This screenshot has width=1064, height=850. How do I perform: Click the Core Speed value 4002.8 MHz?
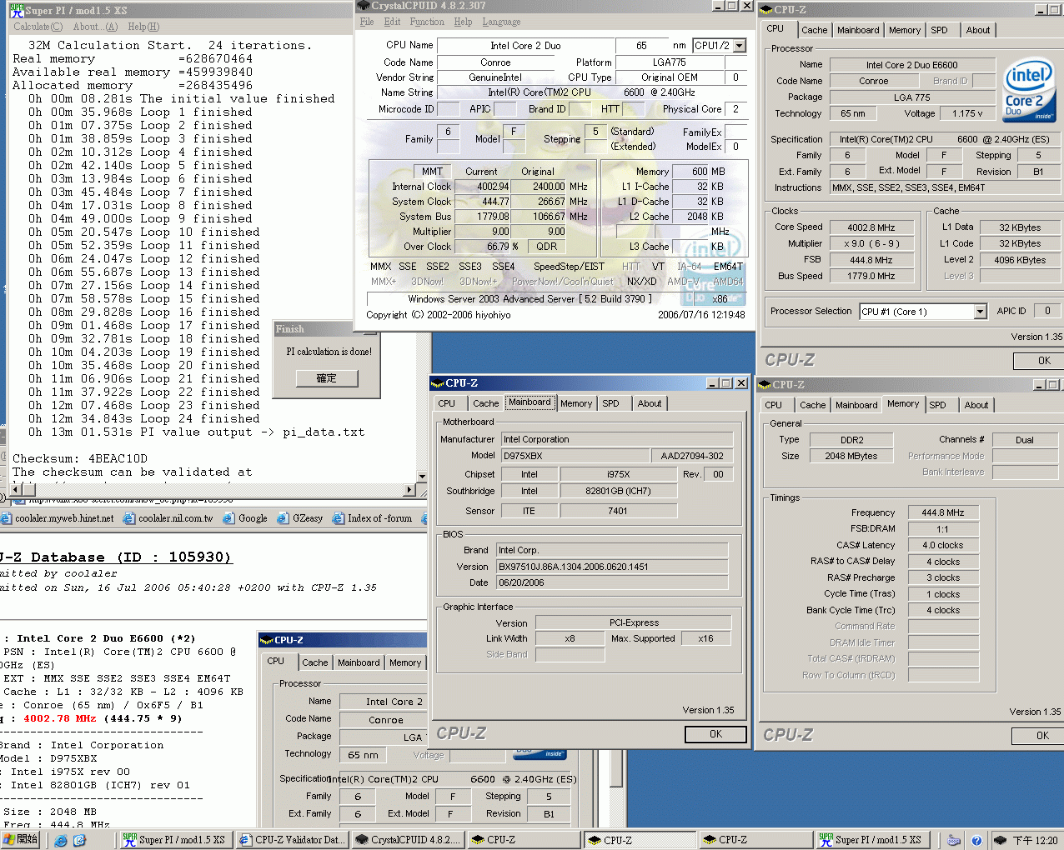tap(871, 227)
